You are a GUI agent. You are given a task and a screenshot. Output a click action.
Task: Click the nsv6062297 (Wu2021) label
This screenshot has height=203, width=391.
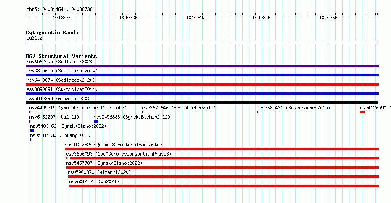coord(54,117)
